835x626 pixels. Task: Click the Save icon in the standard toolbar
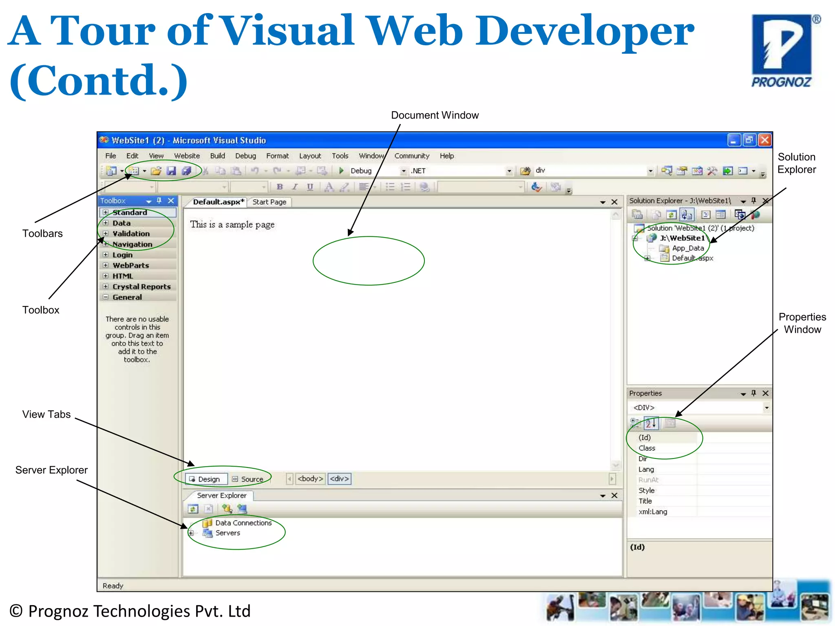[171, 171]
